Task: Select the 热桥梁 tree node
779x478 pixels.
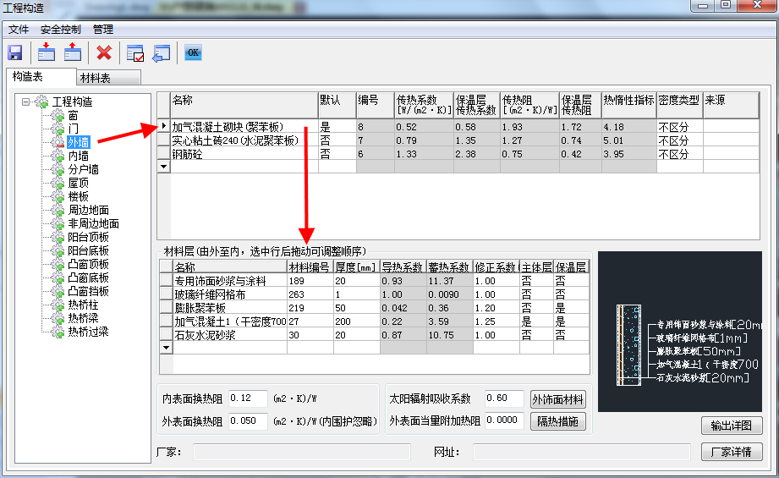Action: (x=83, y=318)
